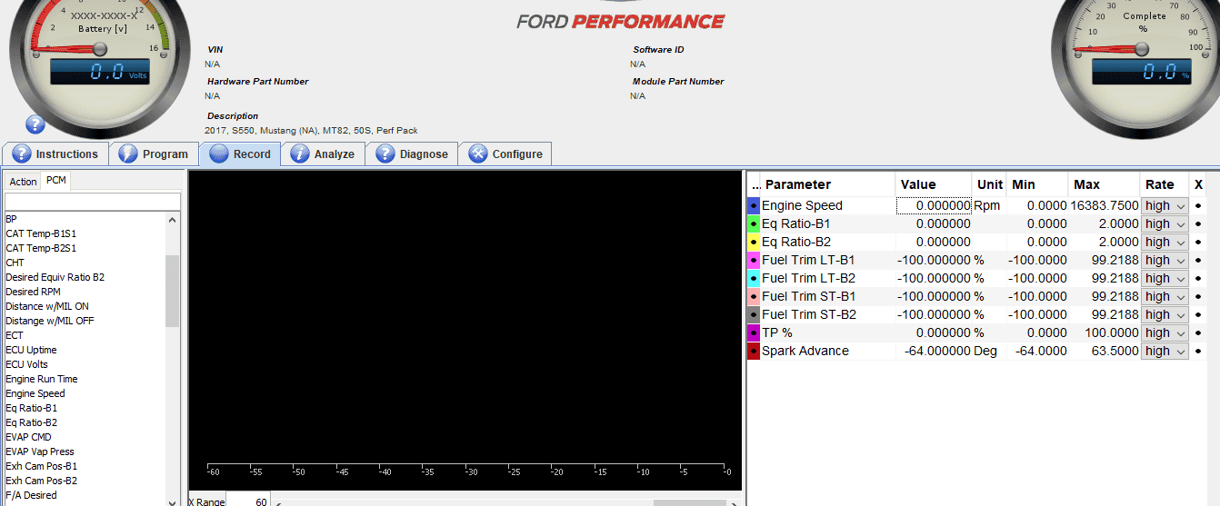
Task: Click the Rate column header
Action: [1165, 184]
